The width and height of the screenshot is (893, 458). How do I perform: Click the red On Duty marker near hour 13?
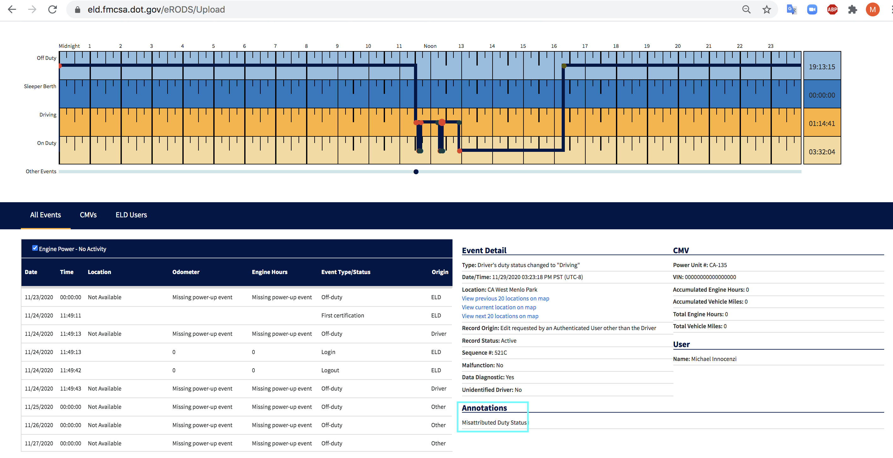point(459,151)
